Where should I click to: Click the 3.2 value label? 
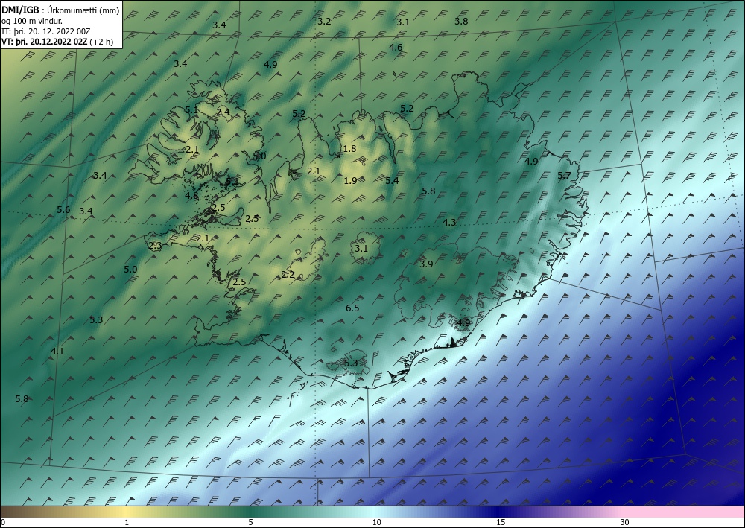(x=324, y=22)
